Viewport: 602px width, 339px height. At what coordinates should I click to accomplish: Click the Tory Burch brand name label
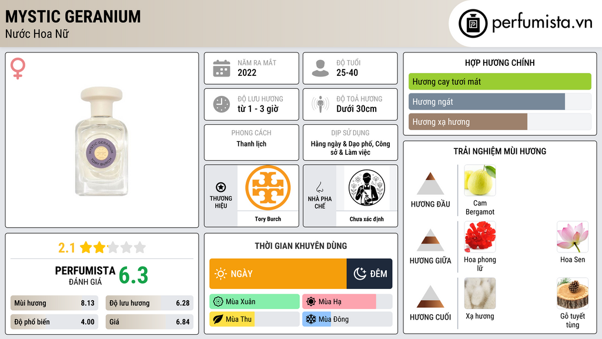pyautogui.click(x=268, y=219)
